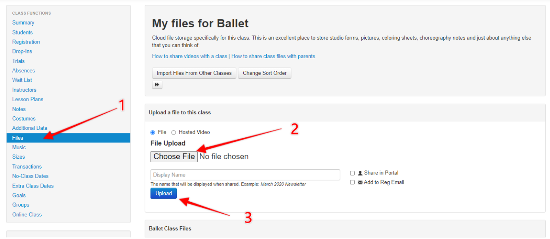Click the Choose File button
This screenshot has height=239, width=550.
pos(174,157)
